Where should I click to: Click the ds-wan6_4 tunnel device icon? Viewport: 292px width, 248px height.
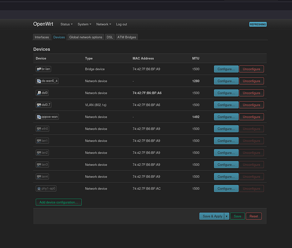39,81
